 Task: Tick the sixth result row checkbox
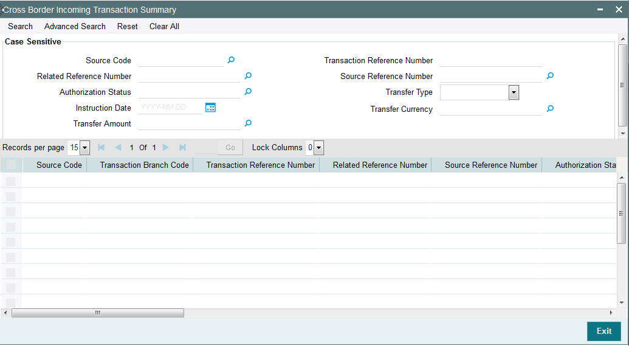tap(11, 257)
